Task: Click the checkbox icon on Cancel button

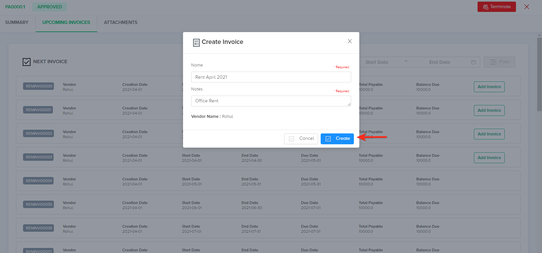Action: [292, 139]
